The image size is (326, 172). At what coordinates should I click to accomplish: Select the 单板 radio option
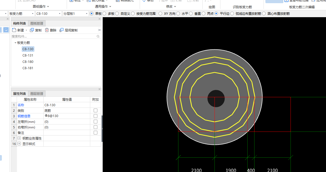(x=92, y=13)
